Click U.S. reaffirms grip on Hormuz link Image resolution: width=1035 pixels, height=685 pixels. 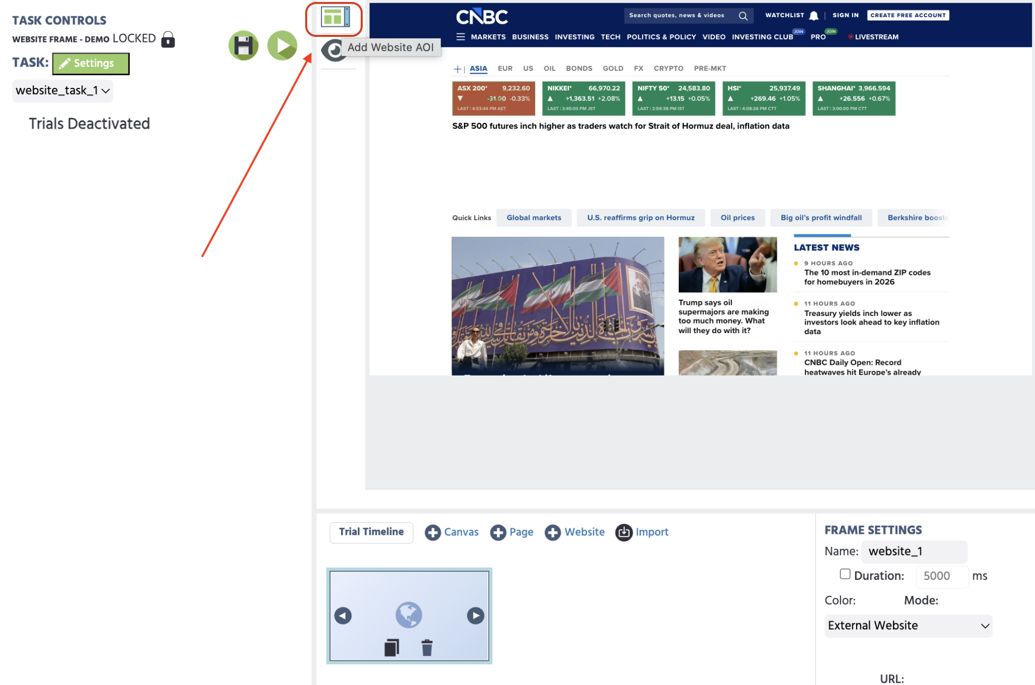[641, 218]
